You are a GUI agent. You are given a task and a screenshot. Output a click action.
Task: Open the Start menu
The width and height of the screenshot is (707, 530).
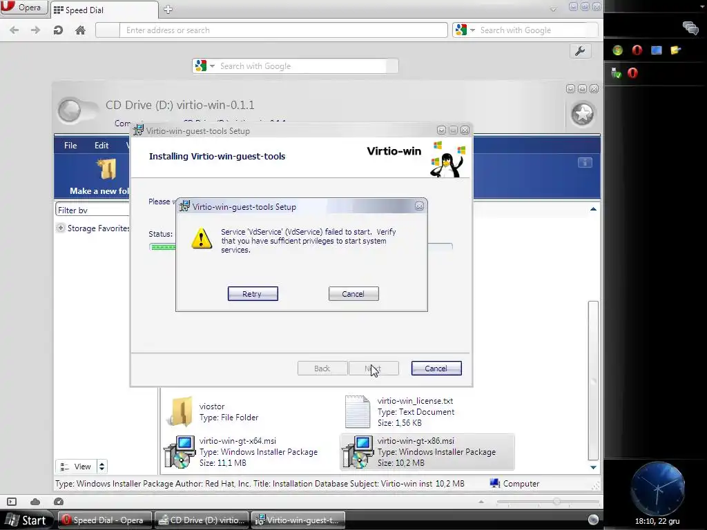27,520
